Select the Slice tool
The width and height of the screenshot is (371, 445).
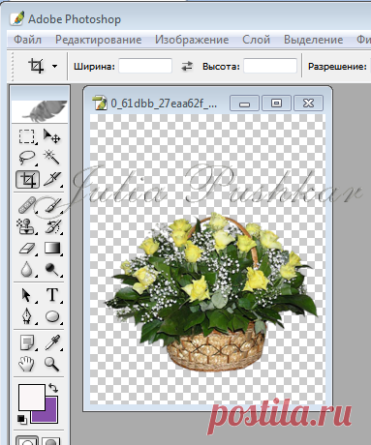click(x=52, y=179)
